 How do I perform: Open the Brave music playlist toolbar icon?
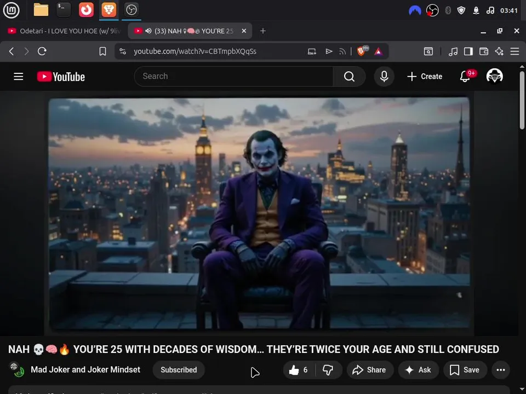[x=453, y=51]
